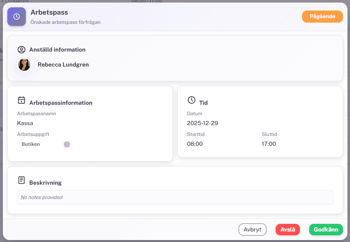Image resolution: width=350 pixels, height=242 pixels.
Task: Approve the shift with Godkänn
Action: [326, 229]
